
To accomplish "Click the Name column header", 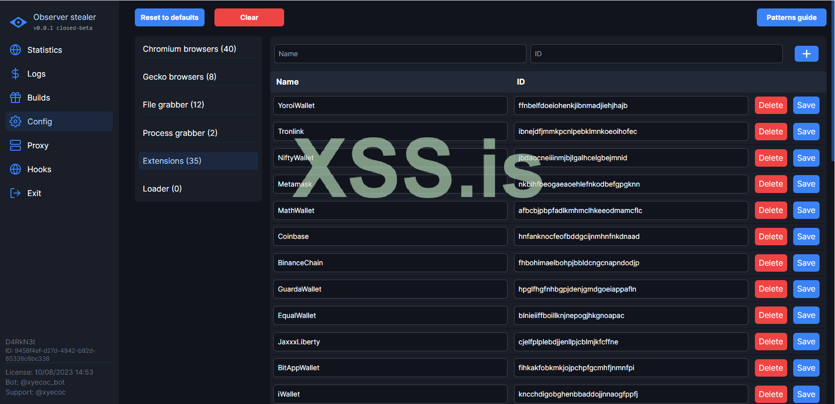I will (x=288, y=82).
